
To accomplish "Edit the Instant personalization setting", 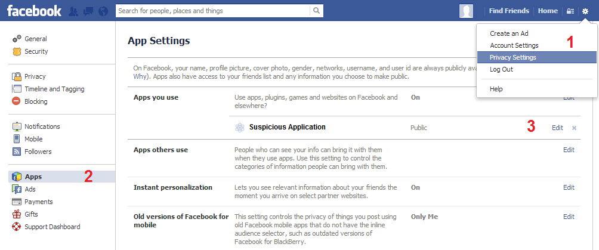I will 569,187.
